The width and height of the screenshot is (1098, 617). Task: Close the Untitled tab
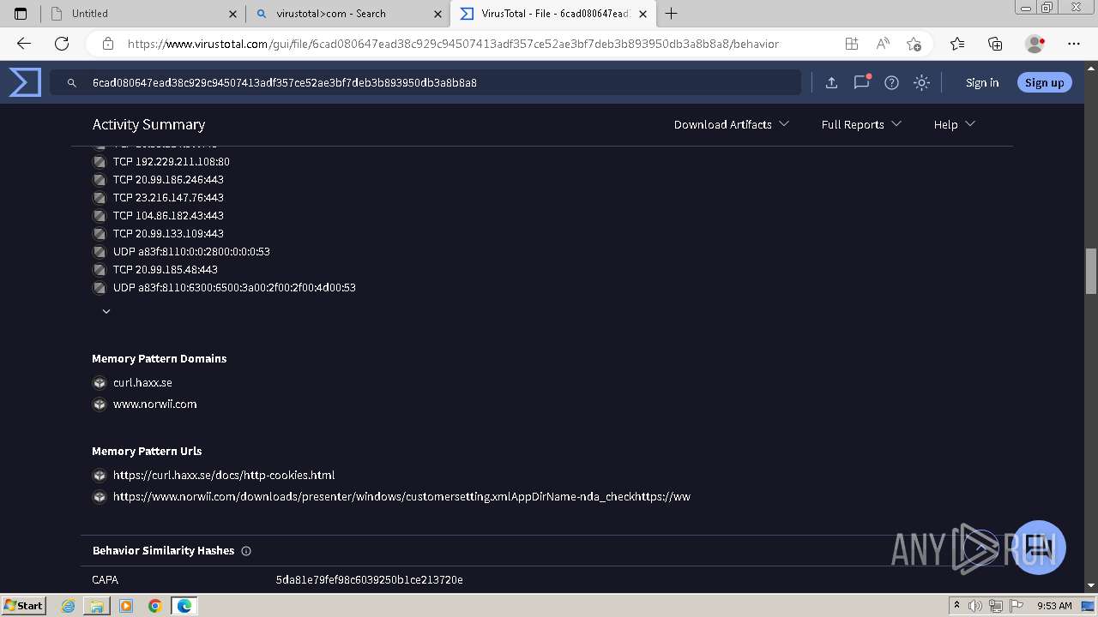click(x=232, y=14)
